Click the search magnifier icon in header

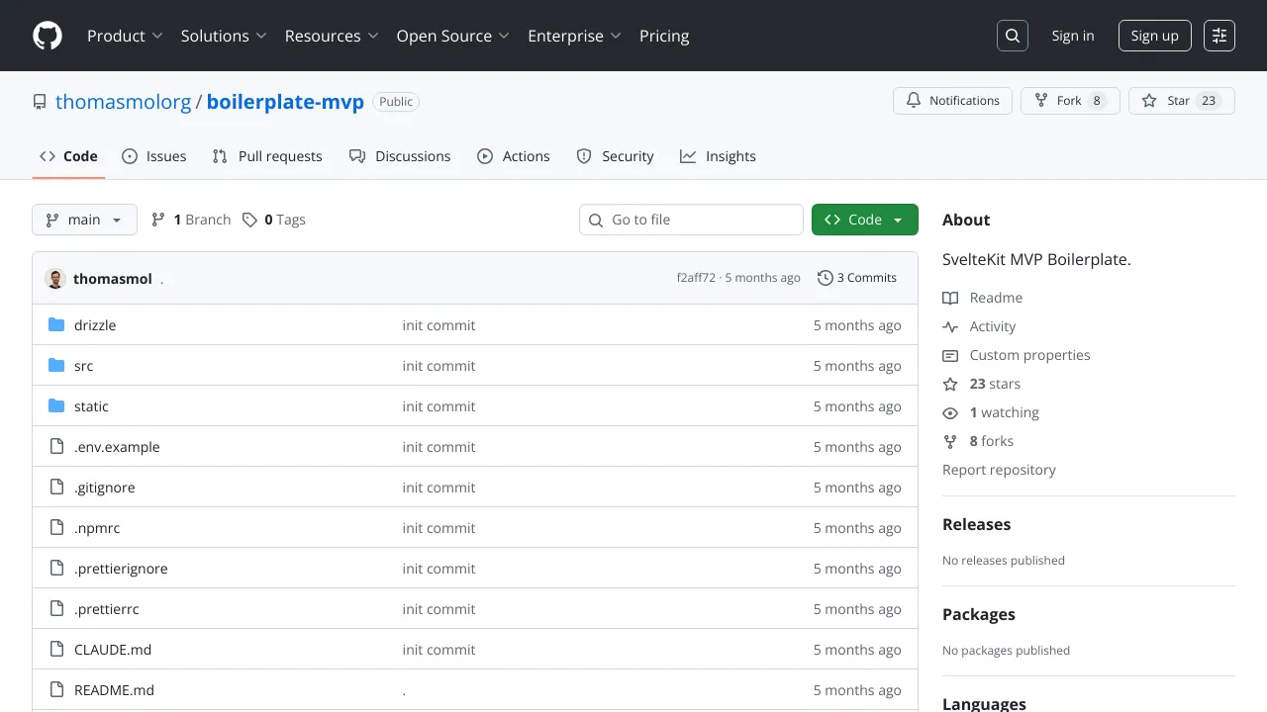click(x=1013, y=36)
